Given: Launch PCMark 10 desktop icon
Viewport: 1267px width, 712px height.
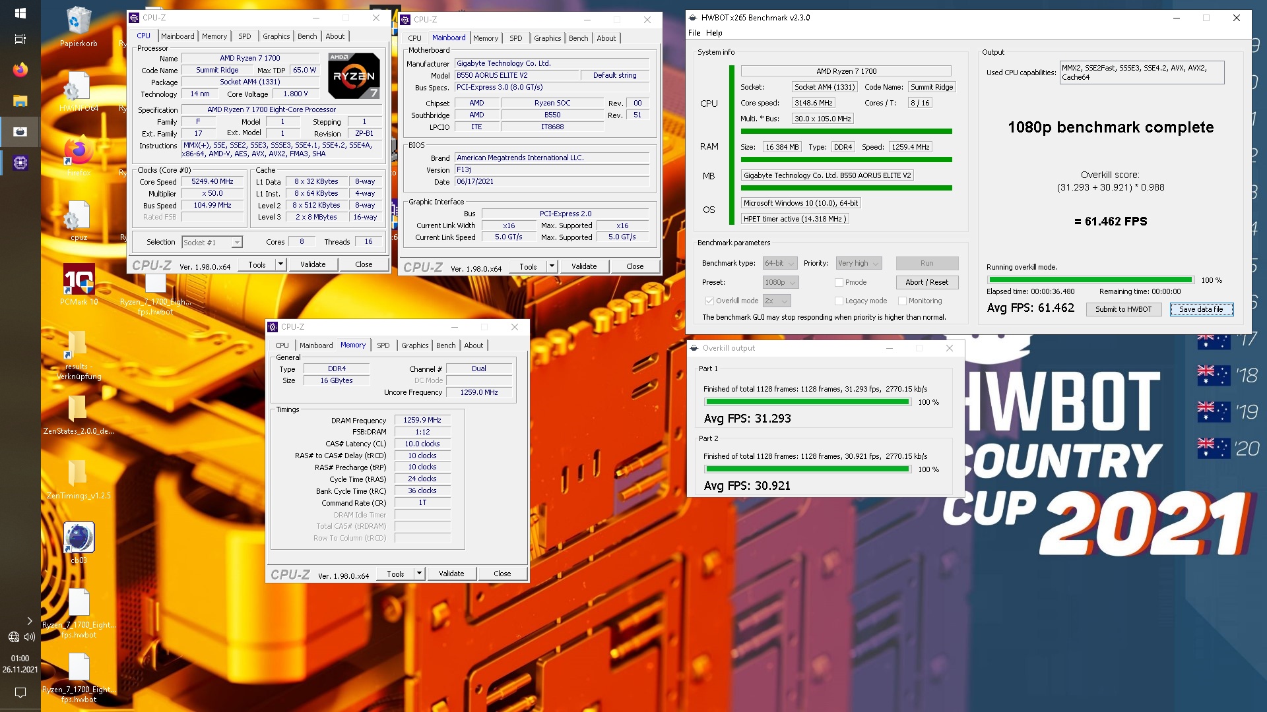Looking at the screenshot, I should pos(79,285).
